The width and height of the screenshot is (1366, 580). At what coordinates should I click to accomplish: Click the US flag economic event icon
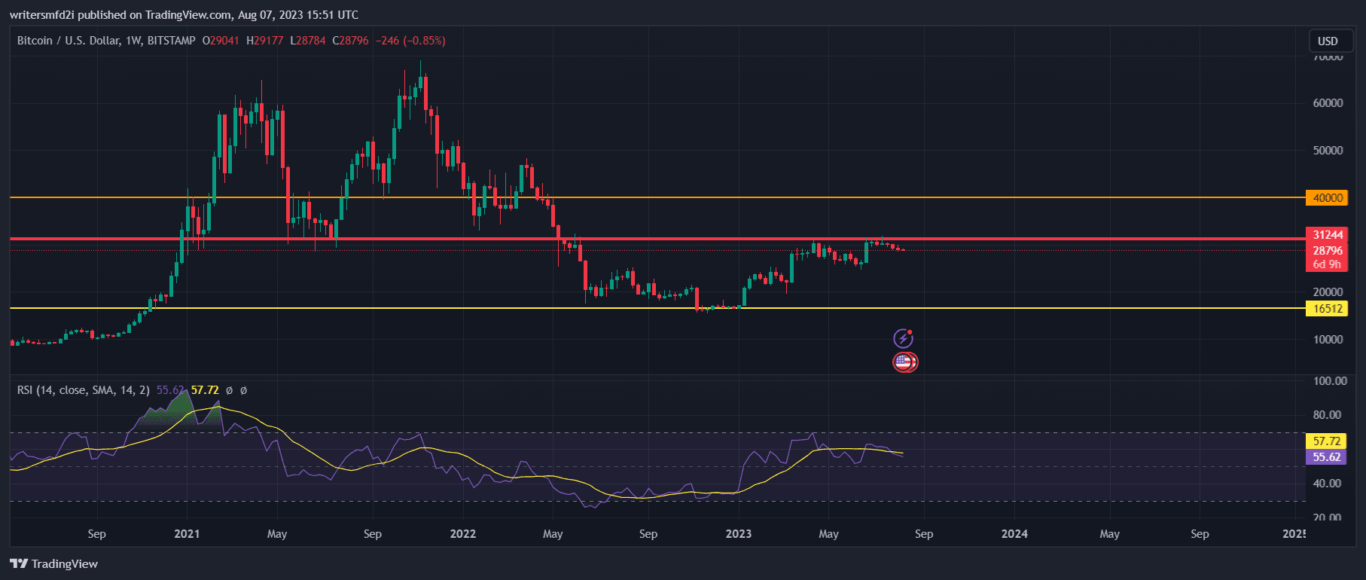coord(904,362)
